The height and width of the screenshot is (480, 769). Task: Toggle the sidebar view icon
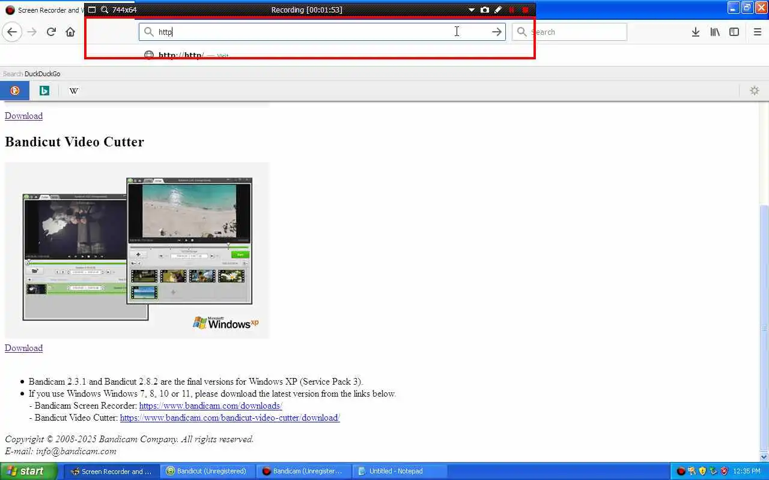click(734, 32)
